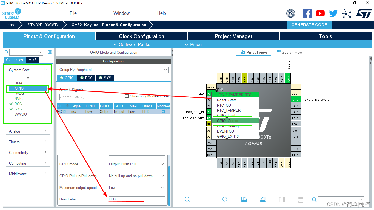Open the RCC configuration tab
The height and width of the screenshot is (210, 374).
[x=86, y=78]
